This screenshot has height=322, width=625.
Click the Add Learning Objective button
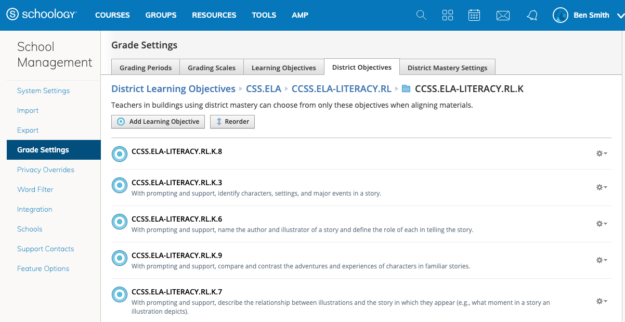158,121
